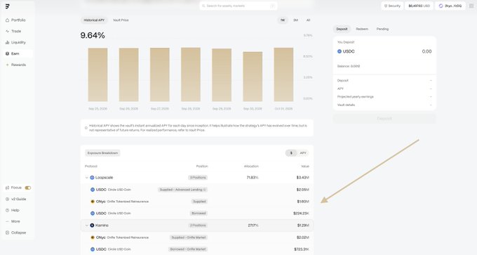Click the Loopscale 3 Positions badge
The width and height of the screenshot is (477, 255).
(198, 178)
